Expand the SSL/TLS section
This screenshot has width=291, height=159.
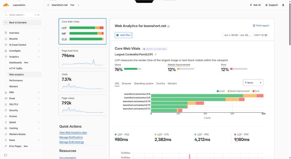click(x=39, y=104)
